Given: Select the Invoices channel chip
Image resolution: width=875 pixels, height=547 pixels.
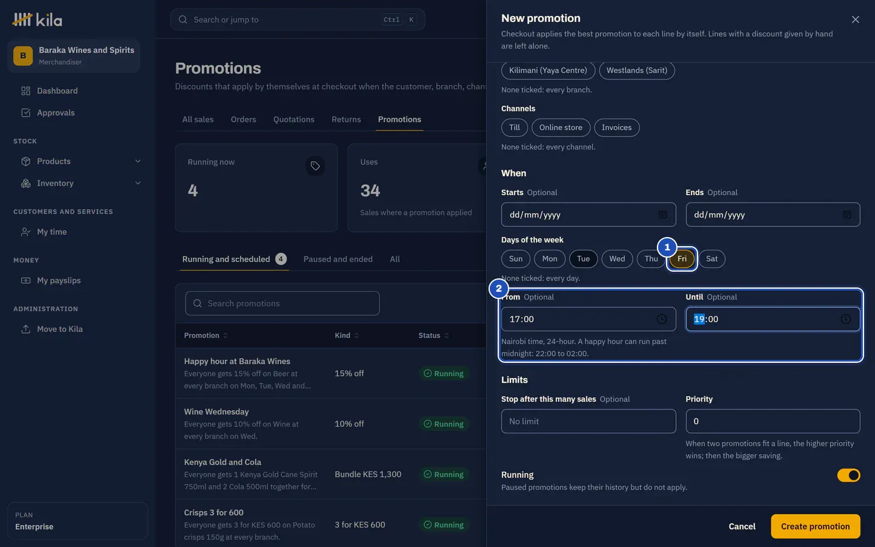Looking at the screenshot, I should click(x=617, y=128).
